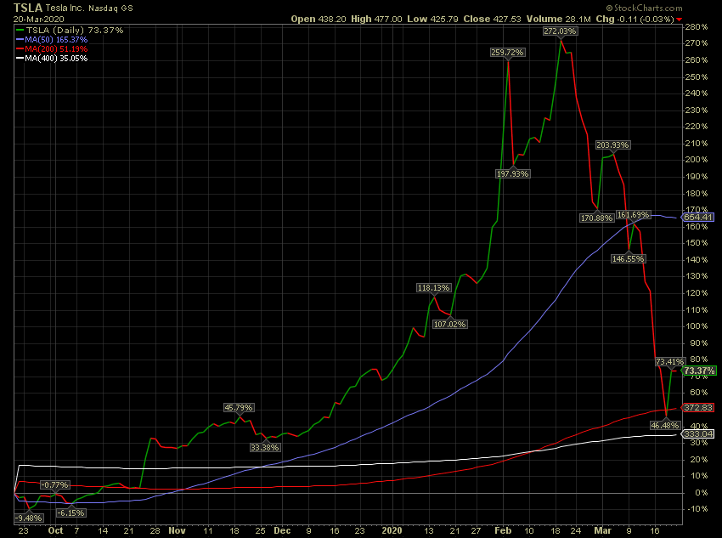Click the 73.41% label
The height and width of the screenshot is (538, 722).
(x=670, y=361)
